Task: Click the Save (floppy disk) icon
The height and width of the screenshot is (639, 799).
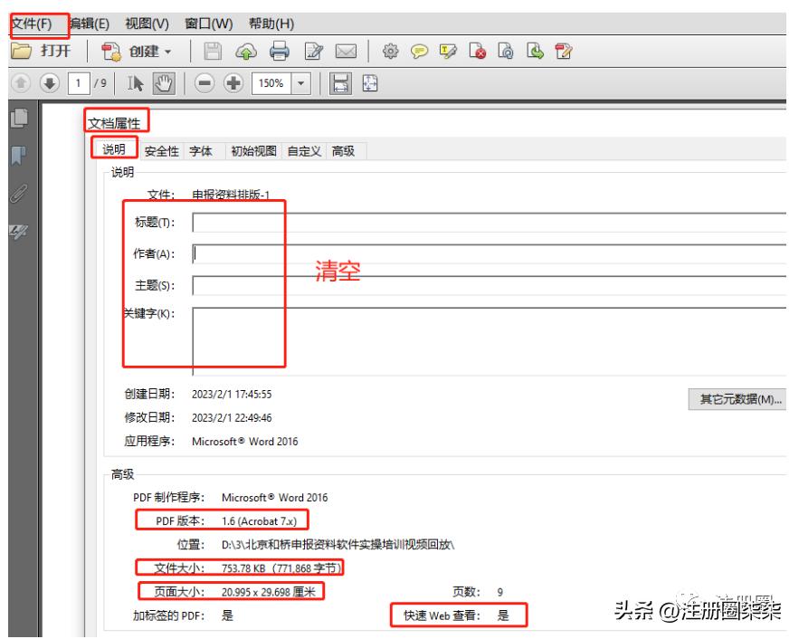Action: [x=212, y=52]
